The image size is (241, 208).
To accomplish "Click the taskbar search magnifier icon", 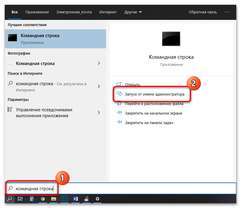I will (9, 199).
